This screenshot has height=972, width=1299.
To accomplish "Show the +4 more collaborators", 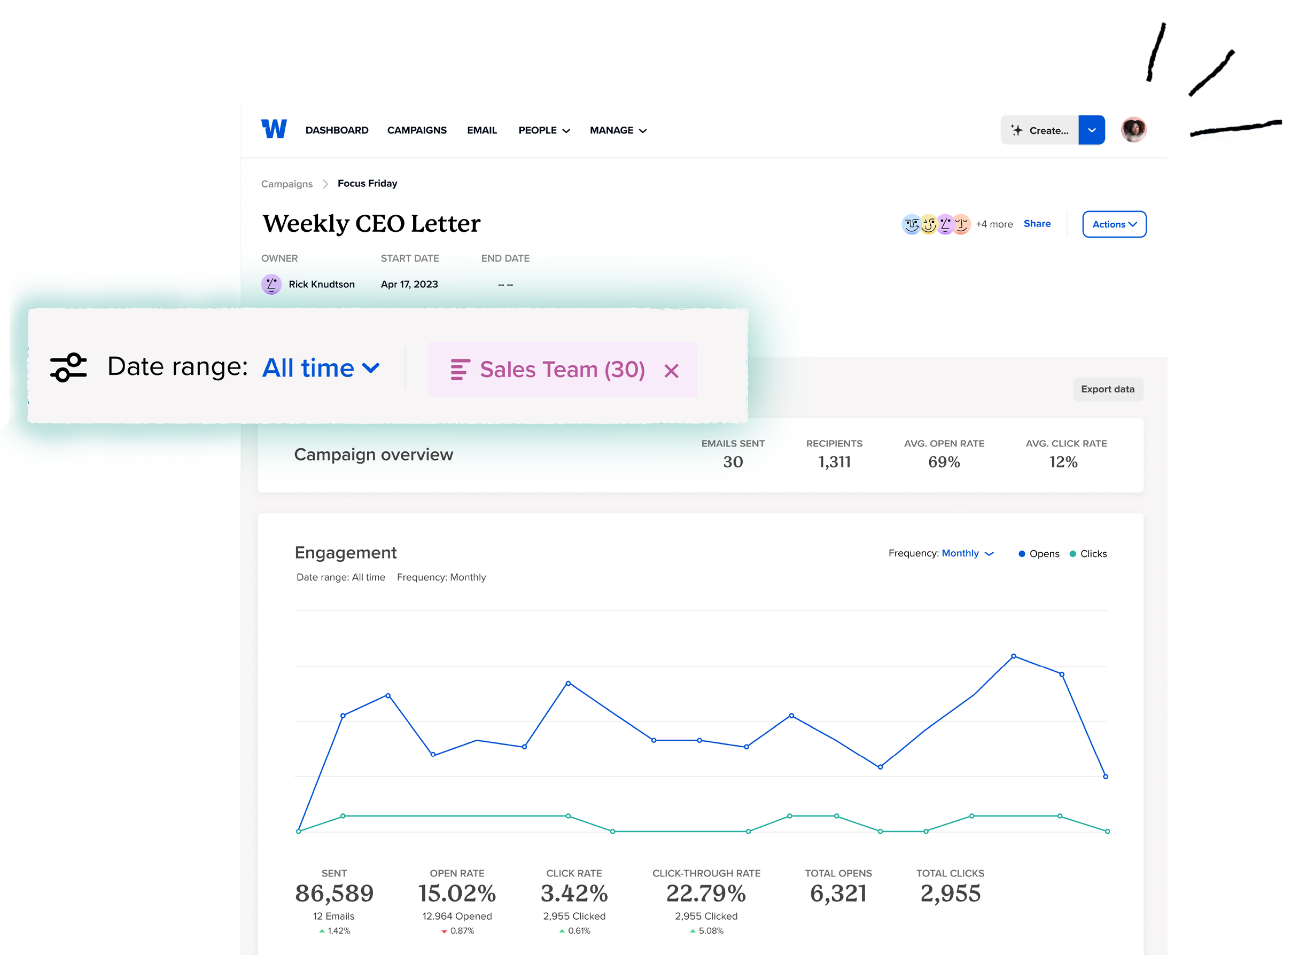I will pyautogui.click(x=994, y=224).
